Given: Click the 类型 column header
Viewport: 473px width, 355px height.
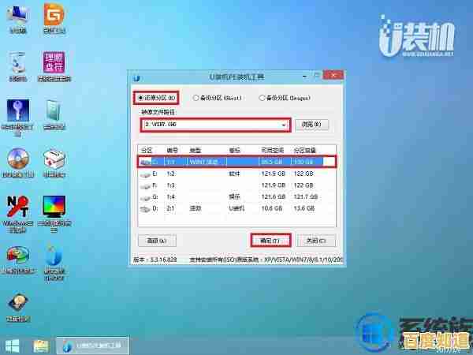Looking at the screenshot, I should click(x=196, y=150).
